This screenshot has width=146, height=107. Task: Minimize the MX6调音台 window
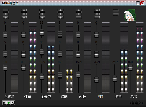point(138,3)
